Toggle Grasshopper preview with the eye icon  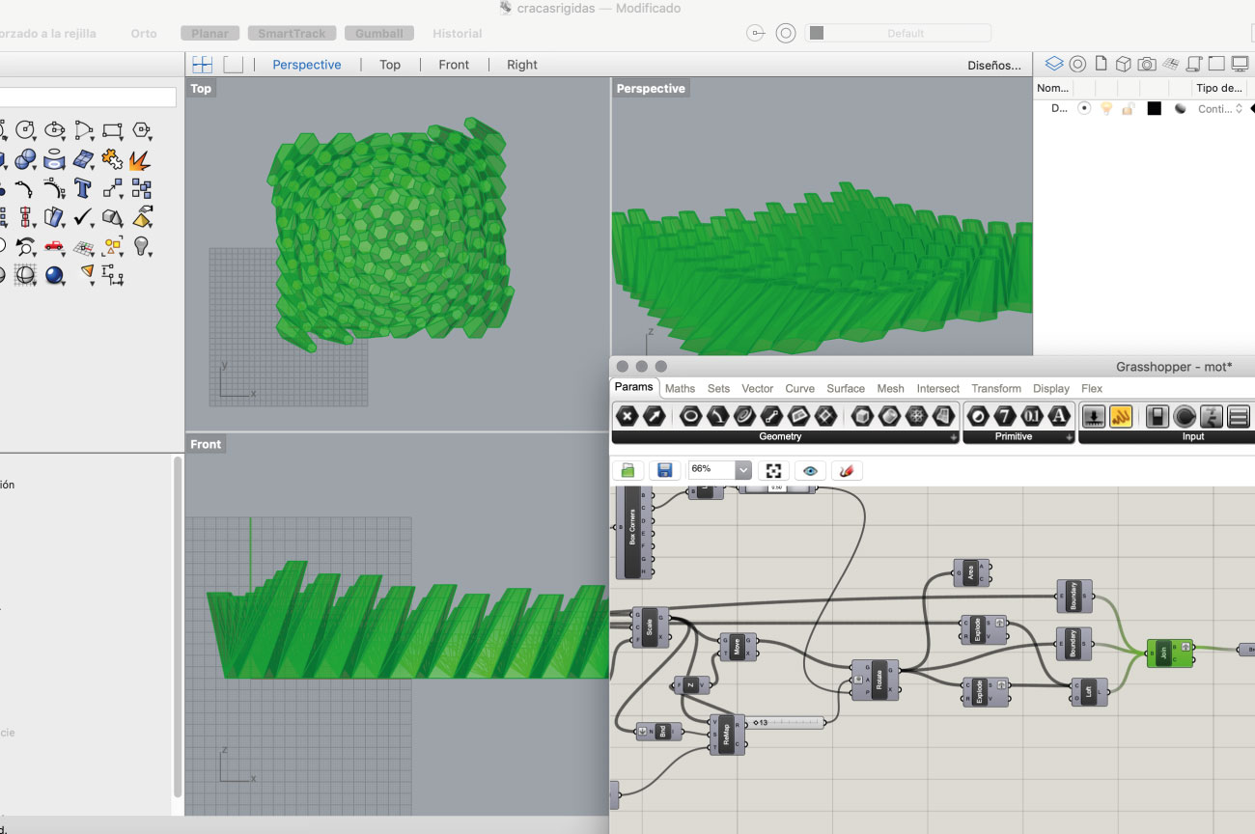pos(810,470)
